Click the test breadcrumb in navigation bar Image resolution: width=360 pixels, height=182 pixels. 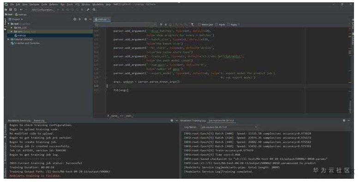pyautogui.click(x=9, y=14)
